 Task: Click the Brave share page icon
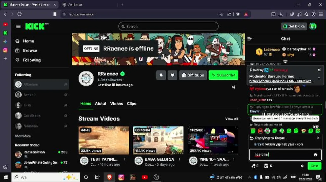click(229, 14)
